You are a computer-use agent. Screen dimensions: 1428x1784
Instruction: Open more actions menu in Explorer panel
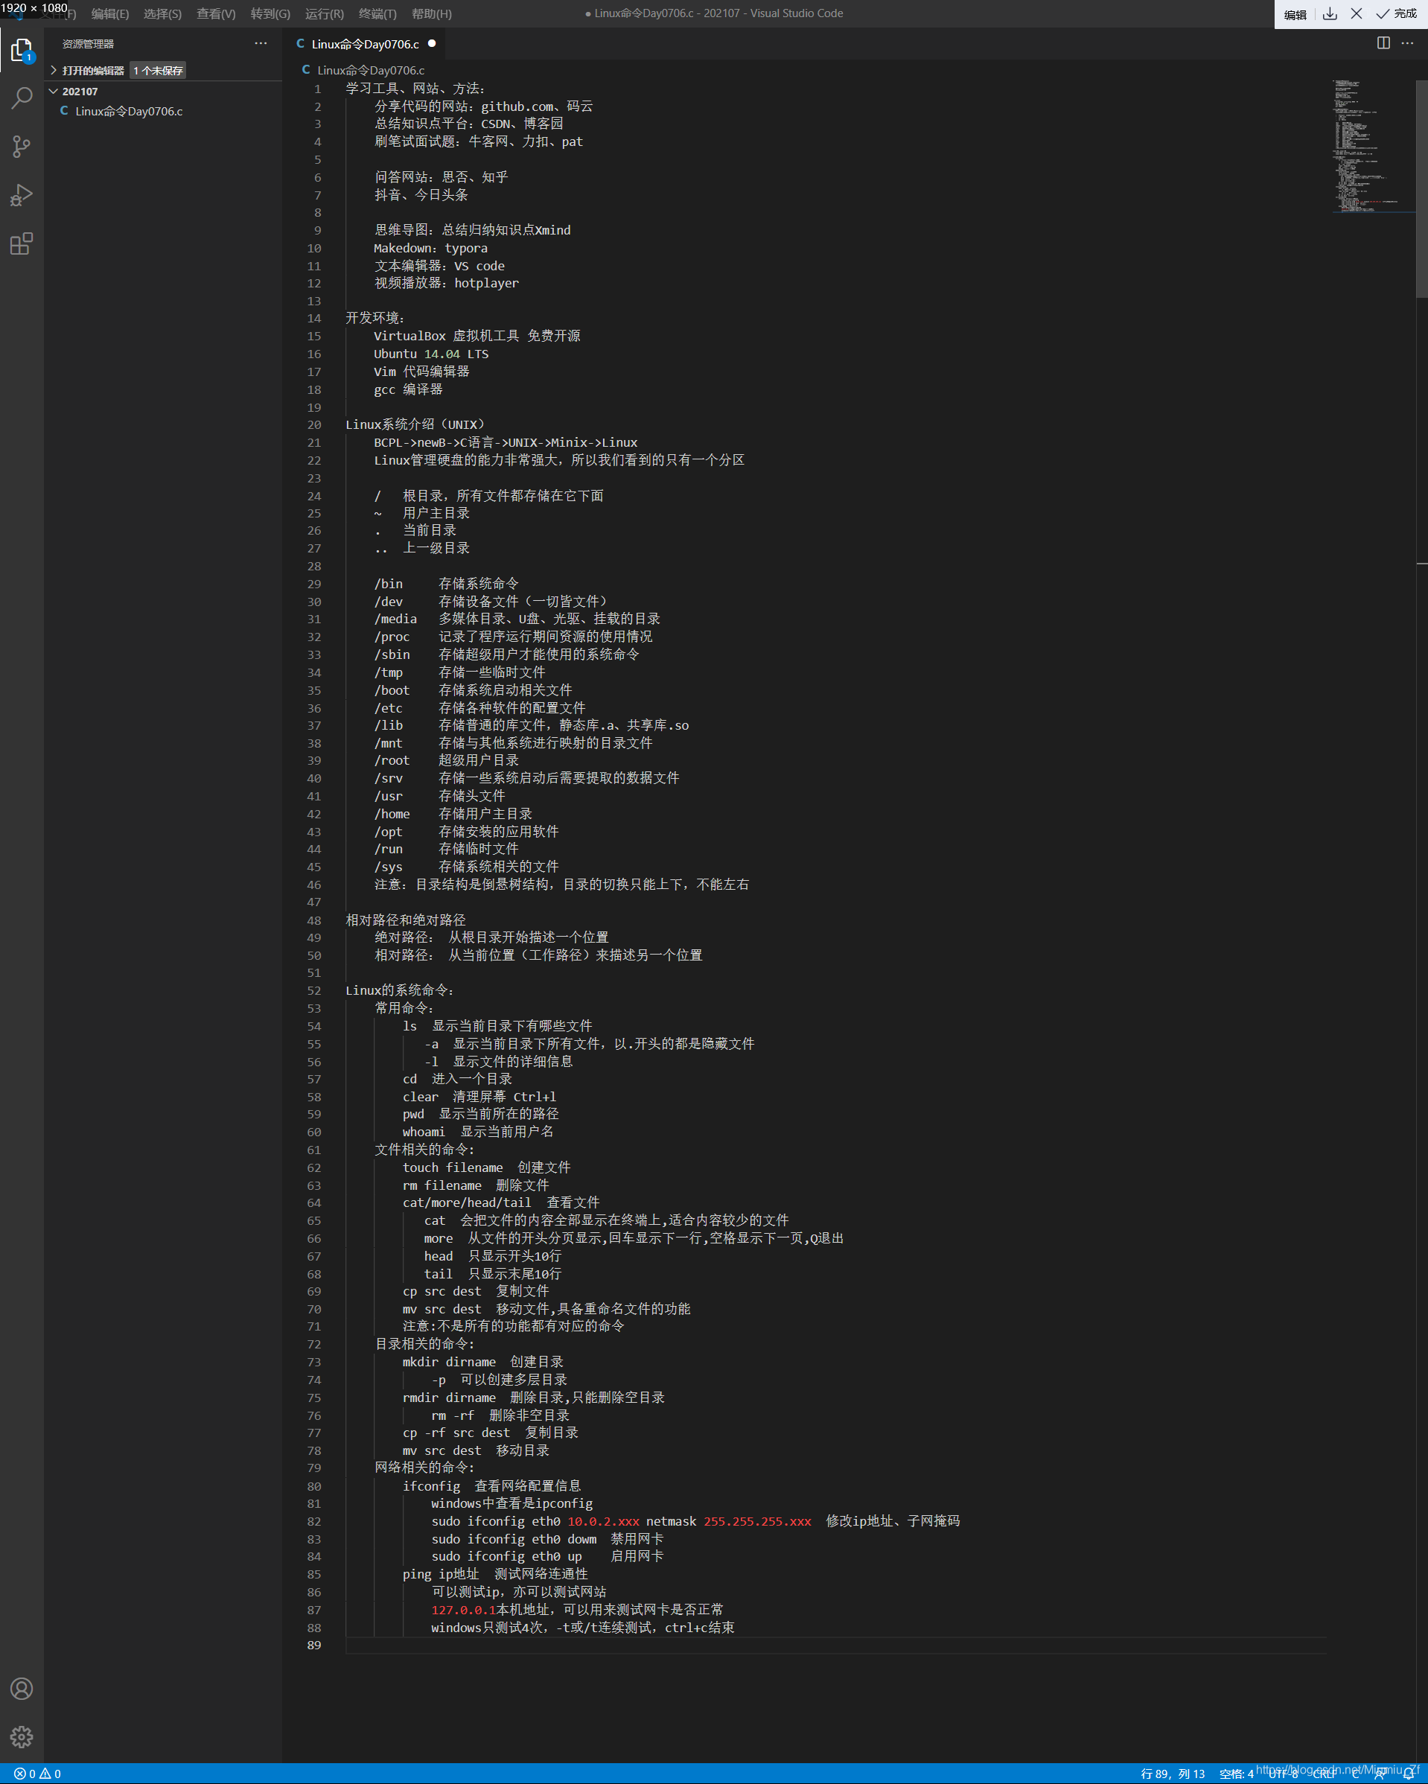[x=261, y=43]
